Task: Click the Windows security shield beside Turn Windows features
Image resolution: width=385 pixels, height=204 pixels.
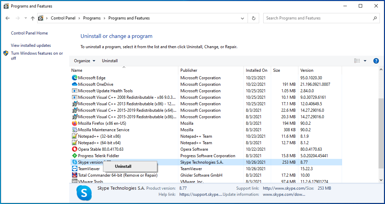Action: click(6, 53)
